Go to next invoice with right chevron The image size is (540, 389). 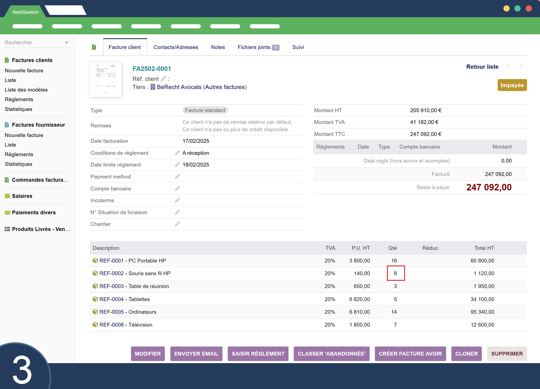click(x=521, y=67)
